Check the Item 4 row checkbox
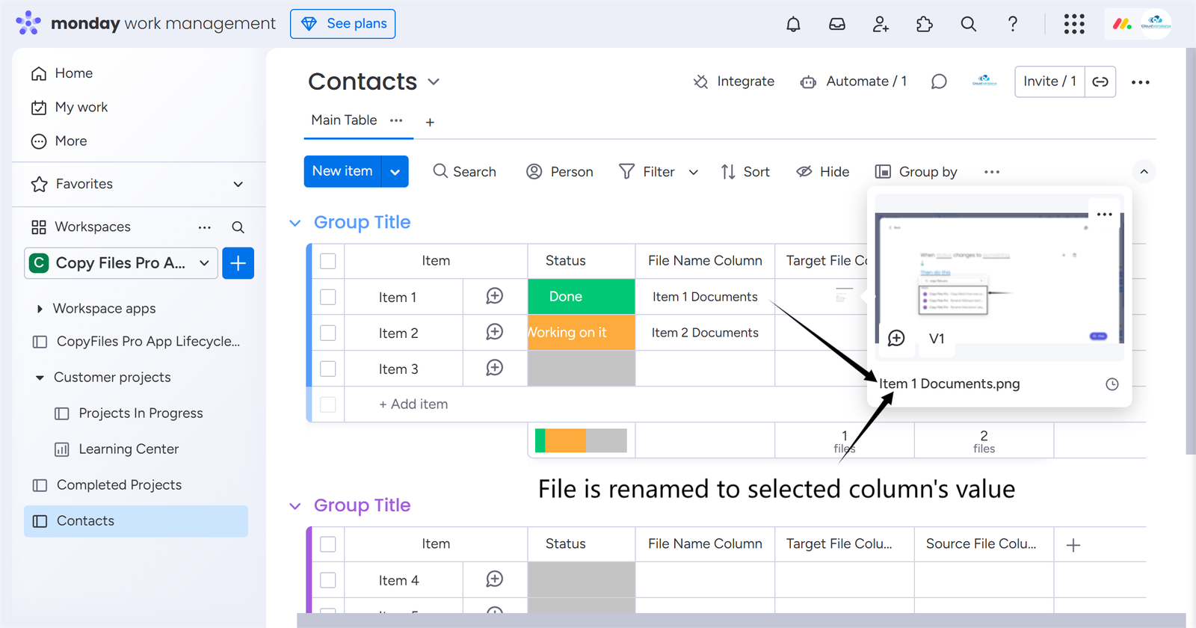This screenshot has height=628, width=1196. click(x=328, y=580)
